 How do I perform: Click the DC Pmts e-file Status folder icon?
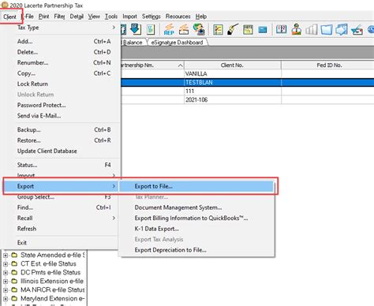[14, 272]
